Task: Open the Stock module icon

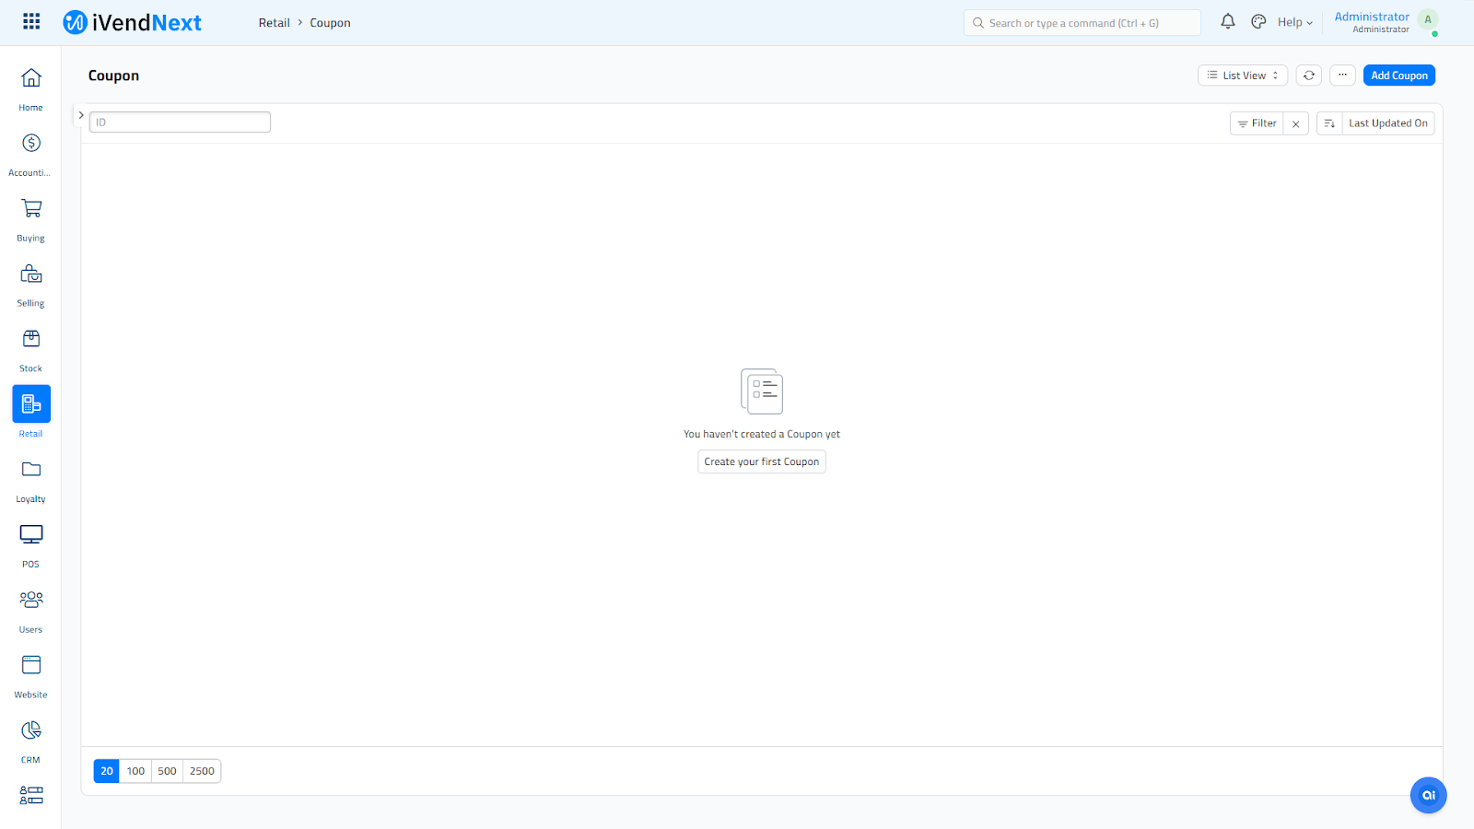Action: [x=31, y=340]
